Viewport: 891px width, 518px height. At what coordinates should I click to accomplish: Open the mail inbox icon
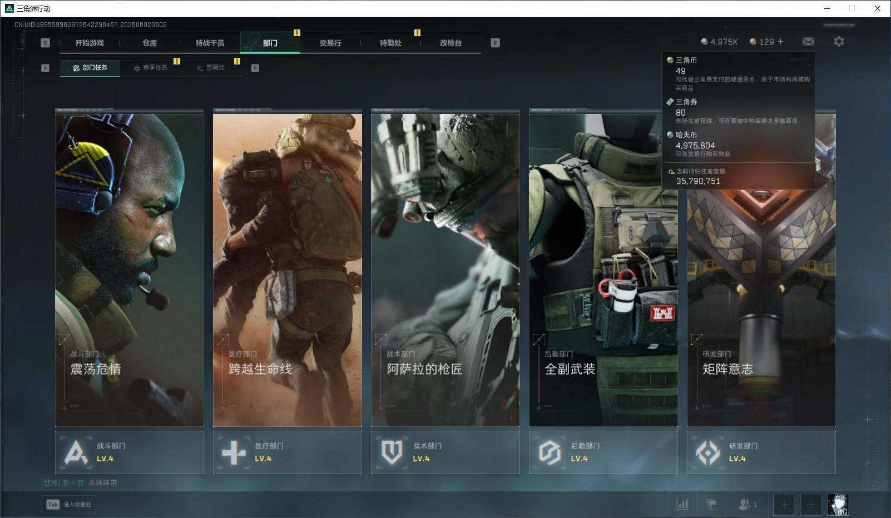(x=808, y=42)
